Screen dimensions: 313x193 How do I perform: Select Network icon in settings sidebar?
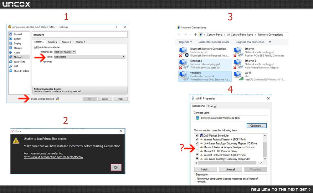point(11,57)
